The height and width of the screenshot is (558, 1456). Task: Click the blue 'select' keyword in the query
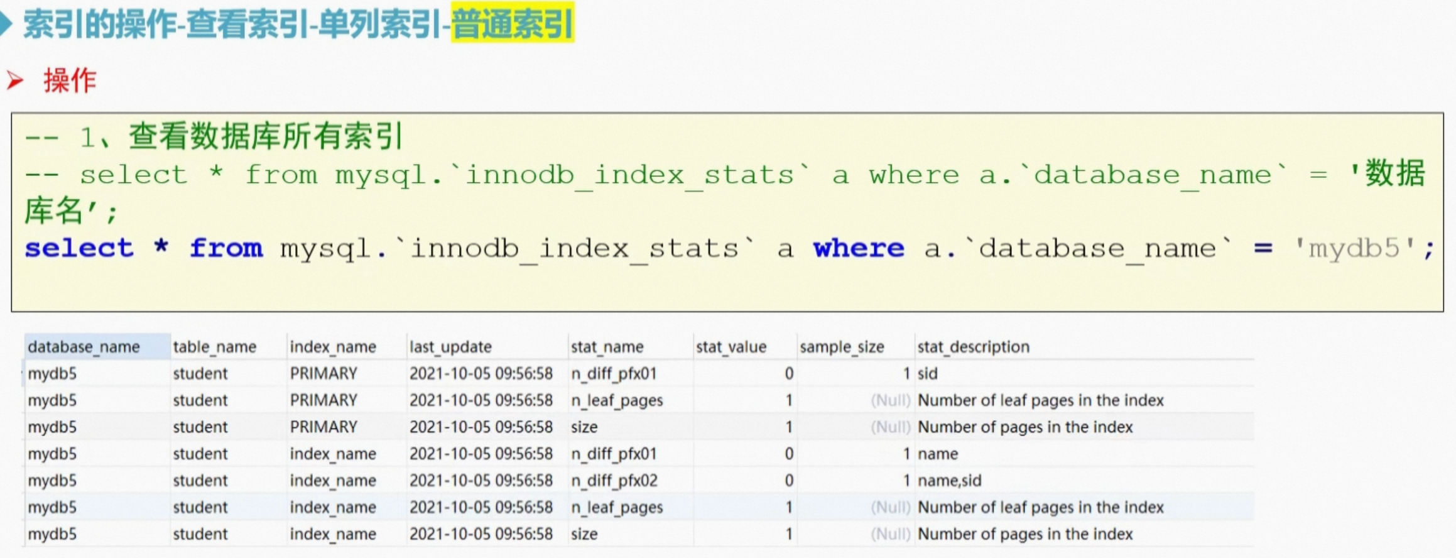[x=79, y=249]
